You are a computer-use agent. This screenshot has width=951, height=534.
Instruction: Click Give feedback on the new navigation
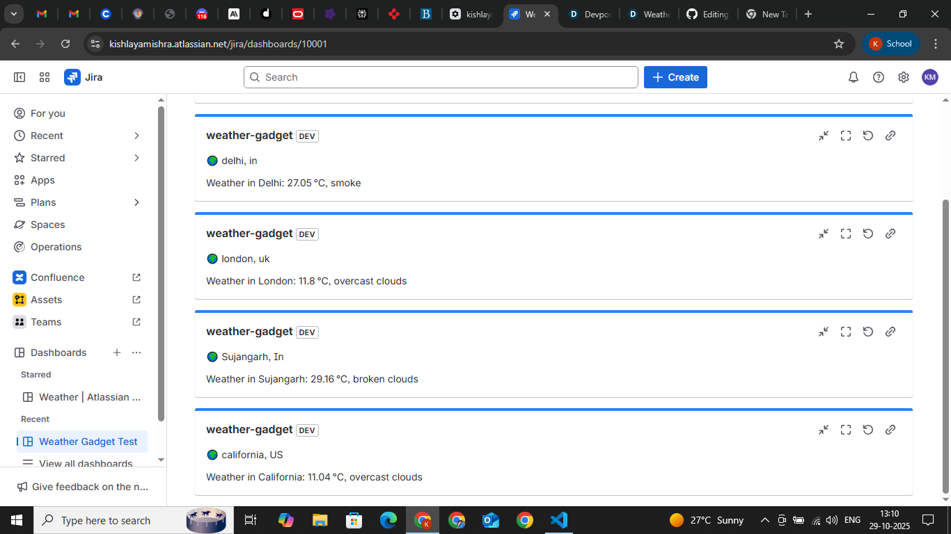83,487
